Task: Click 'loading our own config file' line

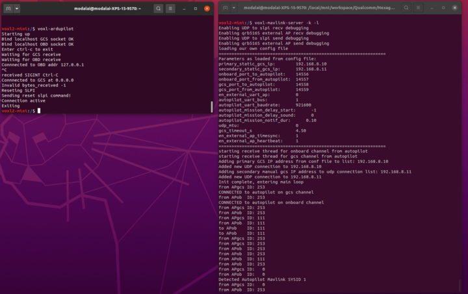Action: point(253,49)
